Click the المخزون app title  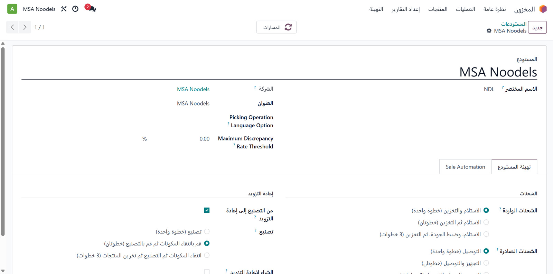pos(524,9)
